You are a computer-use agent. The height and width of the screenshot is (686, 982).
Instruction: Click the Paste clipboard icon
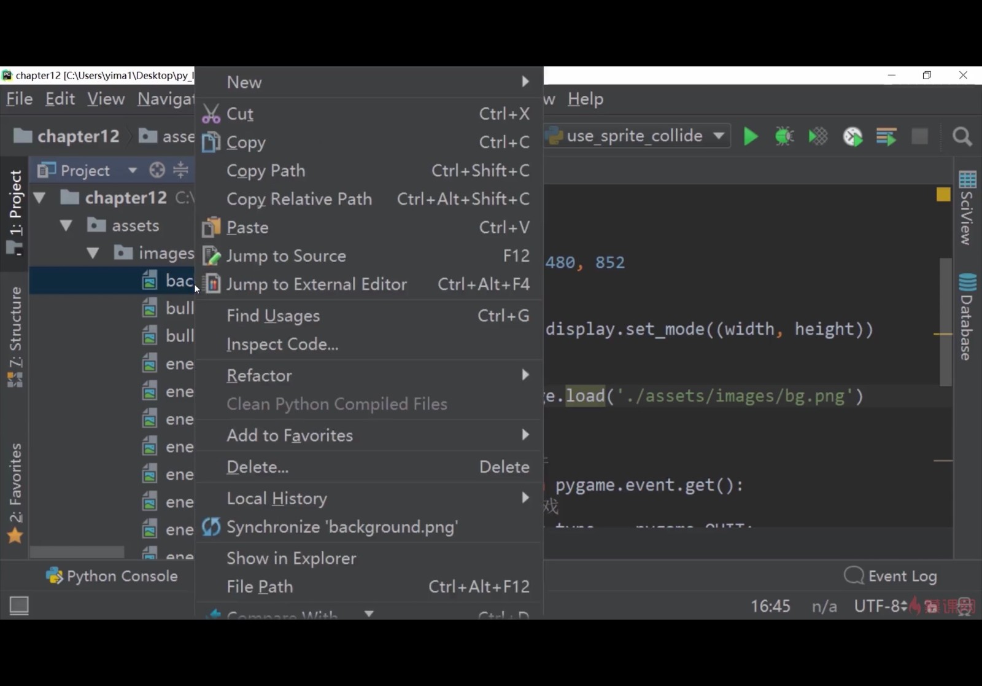211,227
